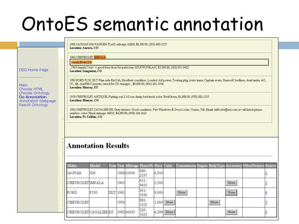
Task: Click the PhoneNr column header
Action: pos(146,166)
